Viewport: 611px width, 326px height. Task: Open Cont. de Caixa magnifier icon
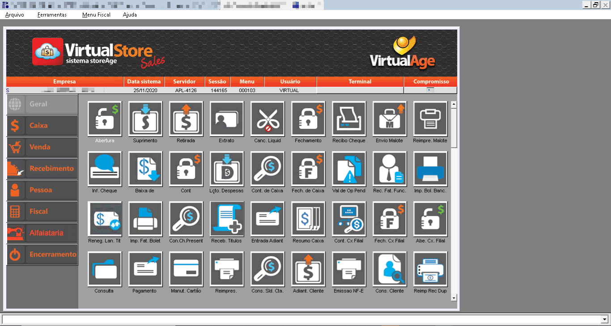(267, 169)
